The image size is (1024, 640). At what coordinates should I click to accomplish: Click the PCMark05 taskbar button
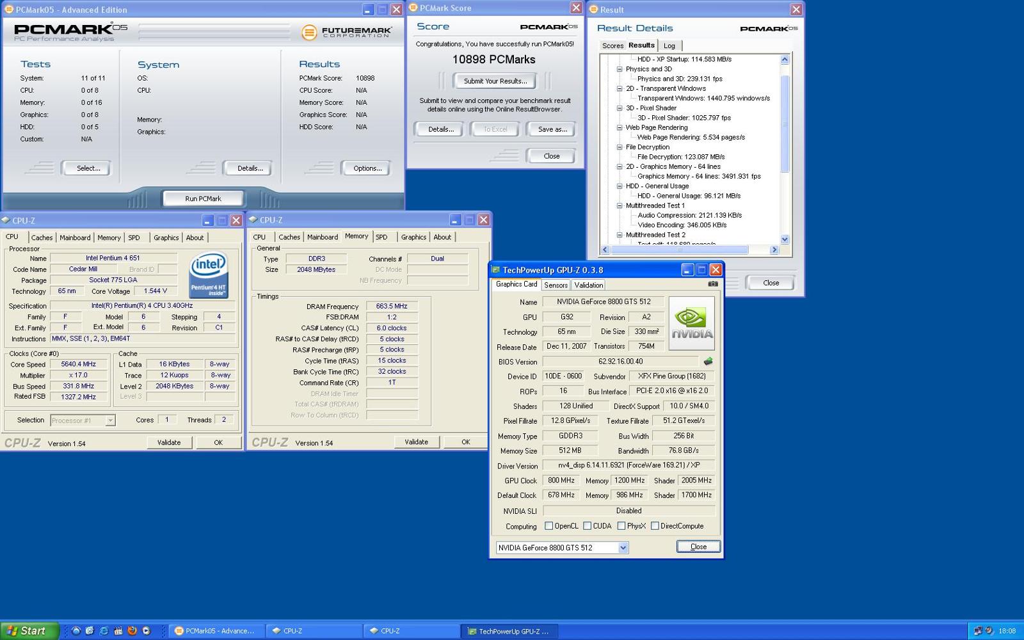point(217,631)
